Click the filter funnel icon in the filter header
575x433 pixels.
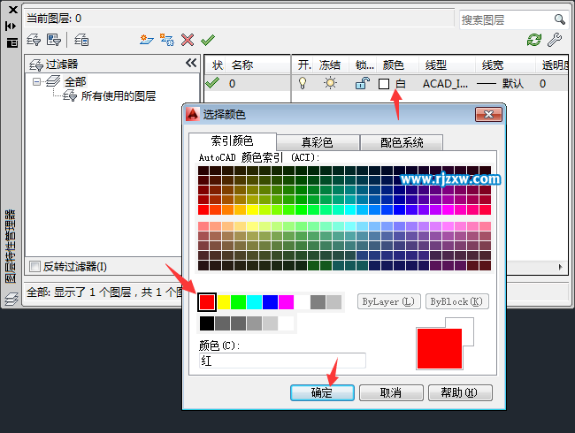pyautogui.click(x=36, y=65)
